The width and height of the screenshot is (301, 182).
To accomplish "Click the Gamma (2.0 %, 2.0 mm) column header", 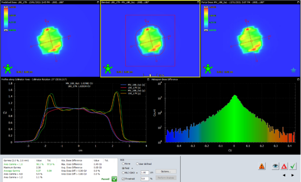I will tap(16, 161).
